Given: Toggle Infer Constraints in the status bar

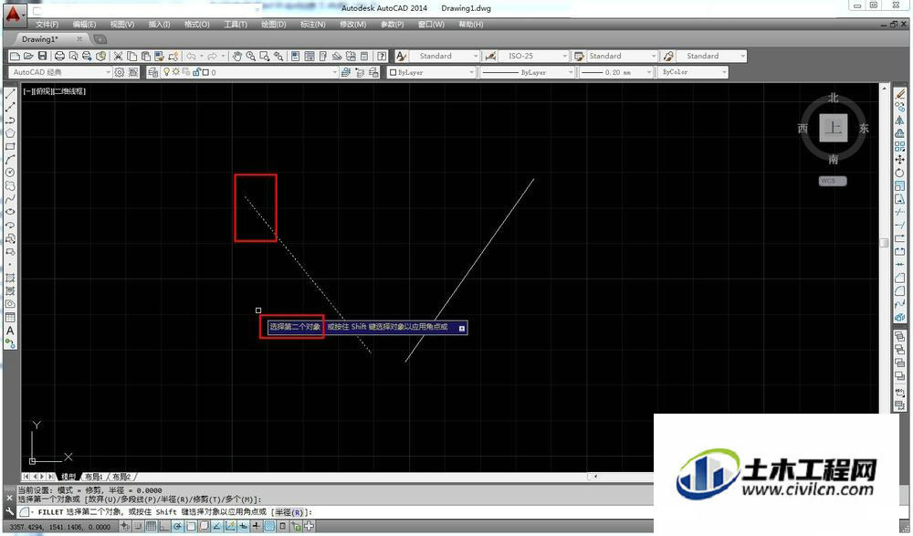Looking at the screenshot, I should [x=124, y=526].
